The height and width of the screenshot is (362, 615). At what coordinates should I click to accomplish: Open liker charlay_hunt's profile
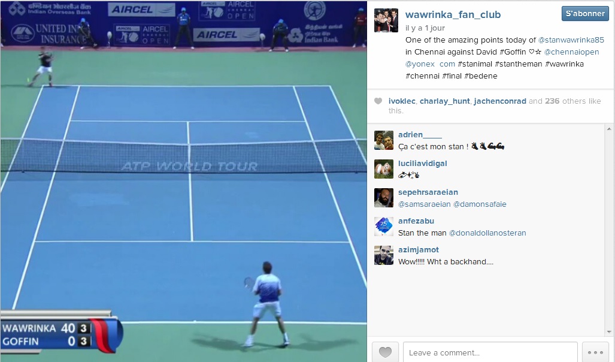click(x=444, y=101)
